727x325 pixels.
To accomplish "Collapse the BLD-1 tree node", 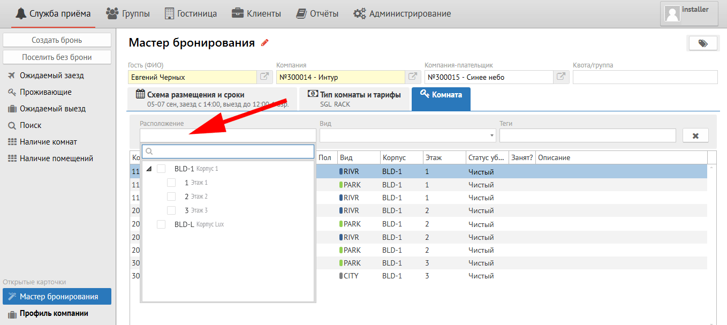I will point(149,169).
